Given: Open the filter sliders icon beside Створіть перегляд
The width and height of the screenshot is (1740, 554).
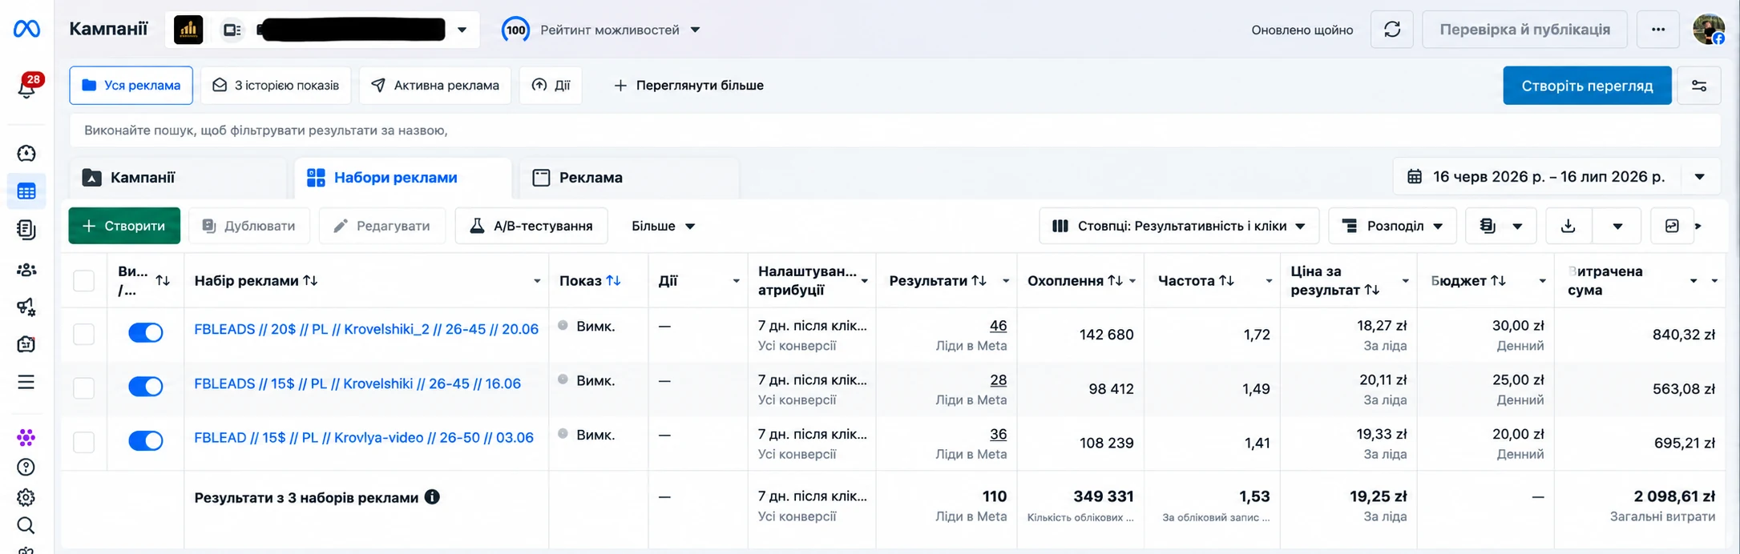Looking at the screenshot, I should 1699,86.
